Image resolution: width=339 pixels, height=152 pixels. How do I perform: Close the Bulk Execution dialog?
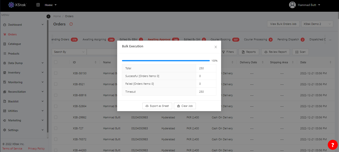coord(216,47)
